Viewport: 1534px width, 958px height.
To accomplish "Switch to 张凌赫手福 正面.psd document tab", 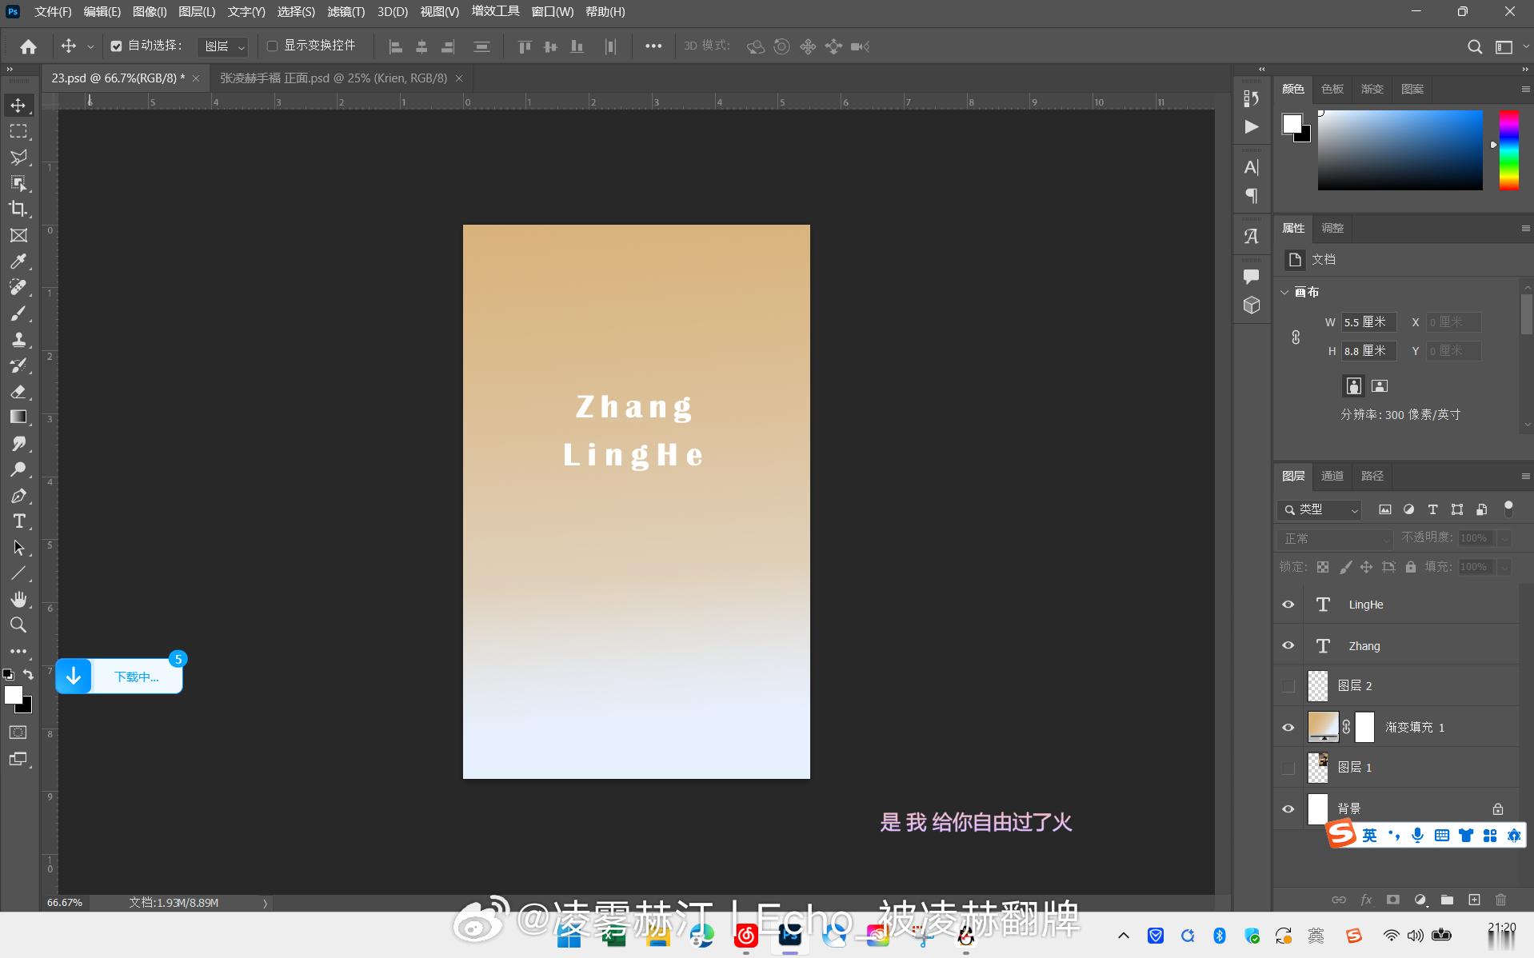I will tap(334, 78).
